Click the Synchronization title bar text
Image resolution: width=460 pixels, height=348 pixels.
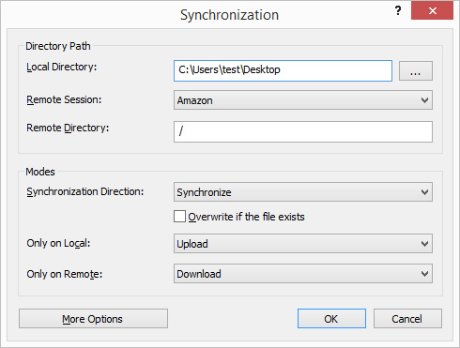point(229,15)
